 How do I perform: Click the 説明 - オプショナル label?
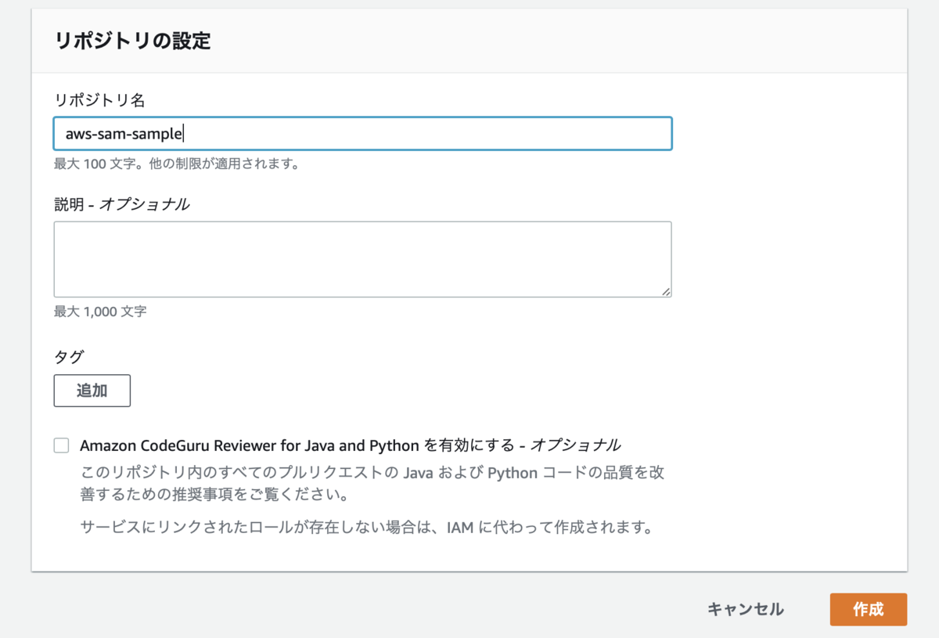(121, 204)
